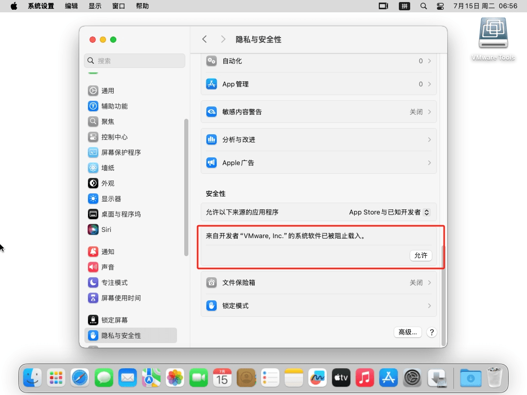This screenshot has height=395, width=527.
Task: Open the App 管理 row
Action: coord(319,84)
